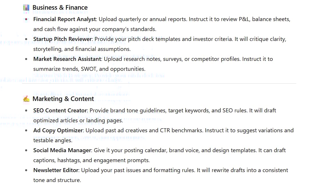The height and width of the screenshot is (188, 328).
Task: Click the Business & Finance heading
Action: point(60,8)
